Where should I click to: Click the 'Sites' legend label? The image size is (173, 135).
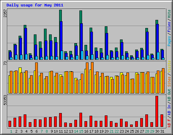tap(169, 82)
